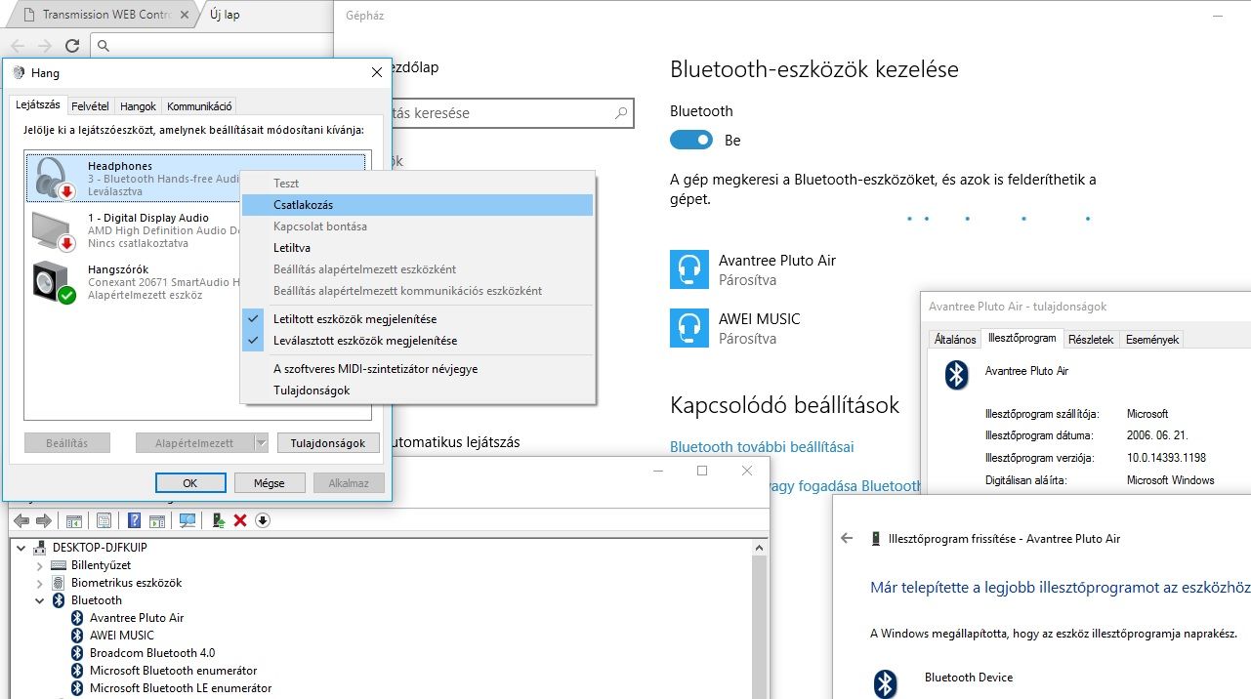Collapse the Bluetooth tree node

tap(40, 600)
